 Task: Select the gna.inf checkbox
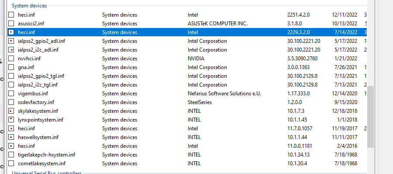pyautogui.click(x=11, y=67)
